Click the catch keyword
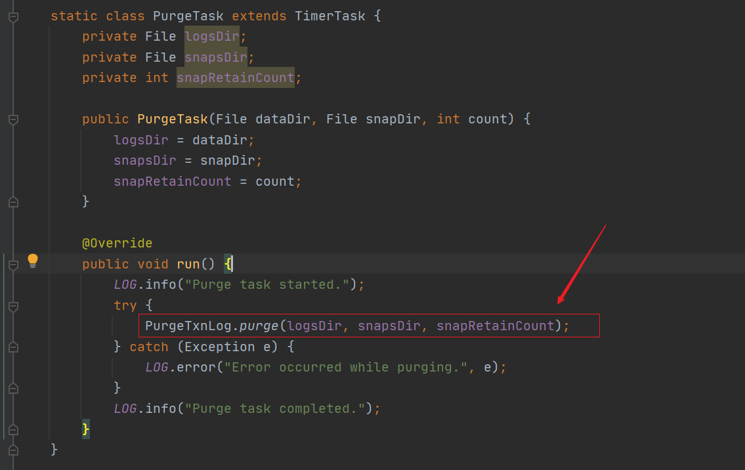 [149, 347]
